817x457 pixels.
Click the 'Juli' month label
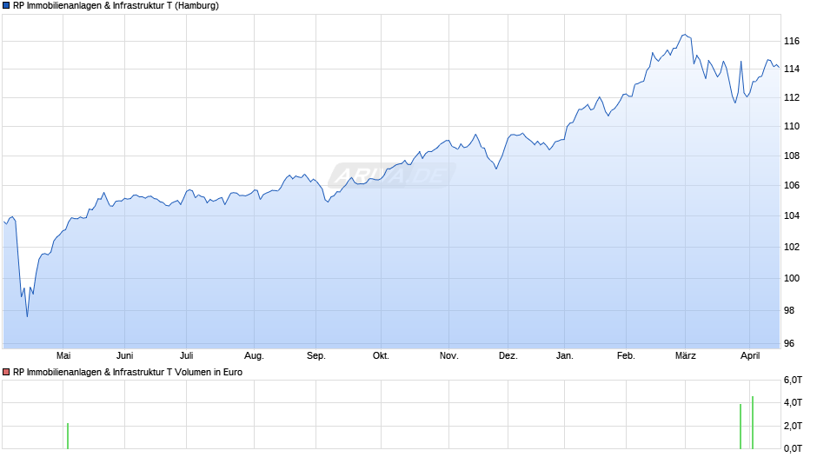[187, 355]
